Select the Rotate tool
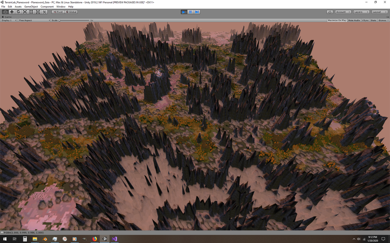The width and height of the screenshot is (390, 243). coord(18,12)
